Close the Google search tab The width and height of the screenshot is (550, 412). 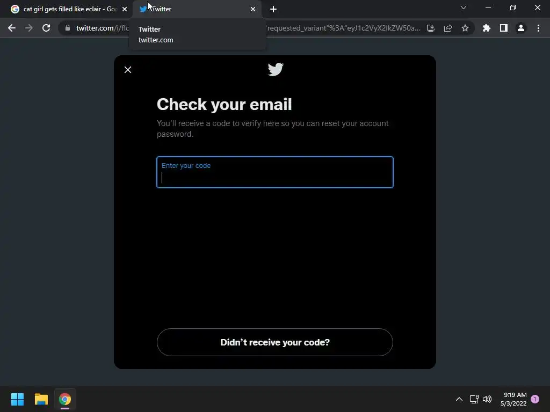pyautogui.click(x=125, y=9)
